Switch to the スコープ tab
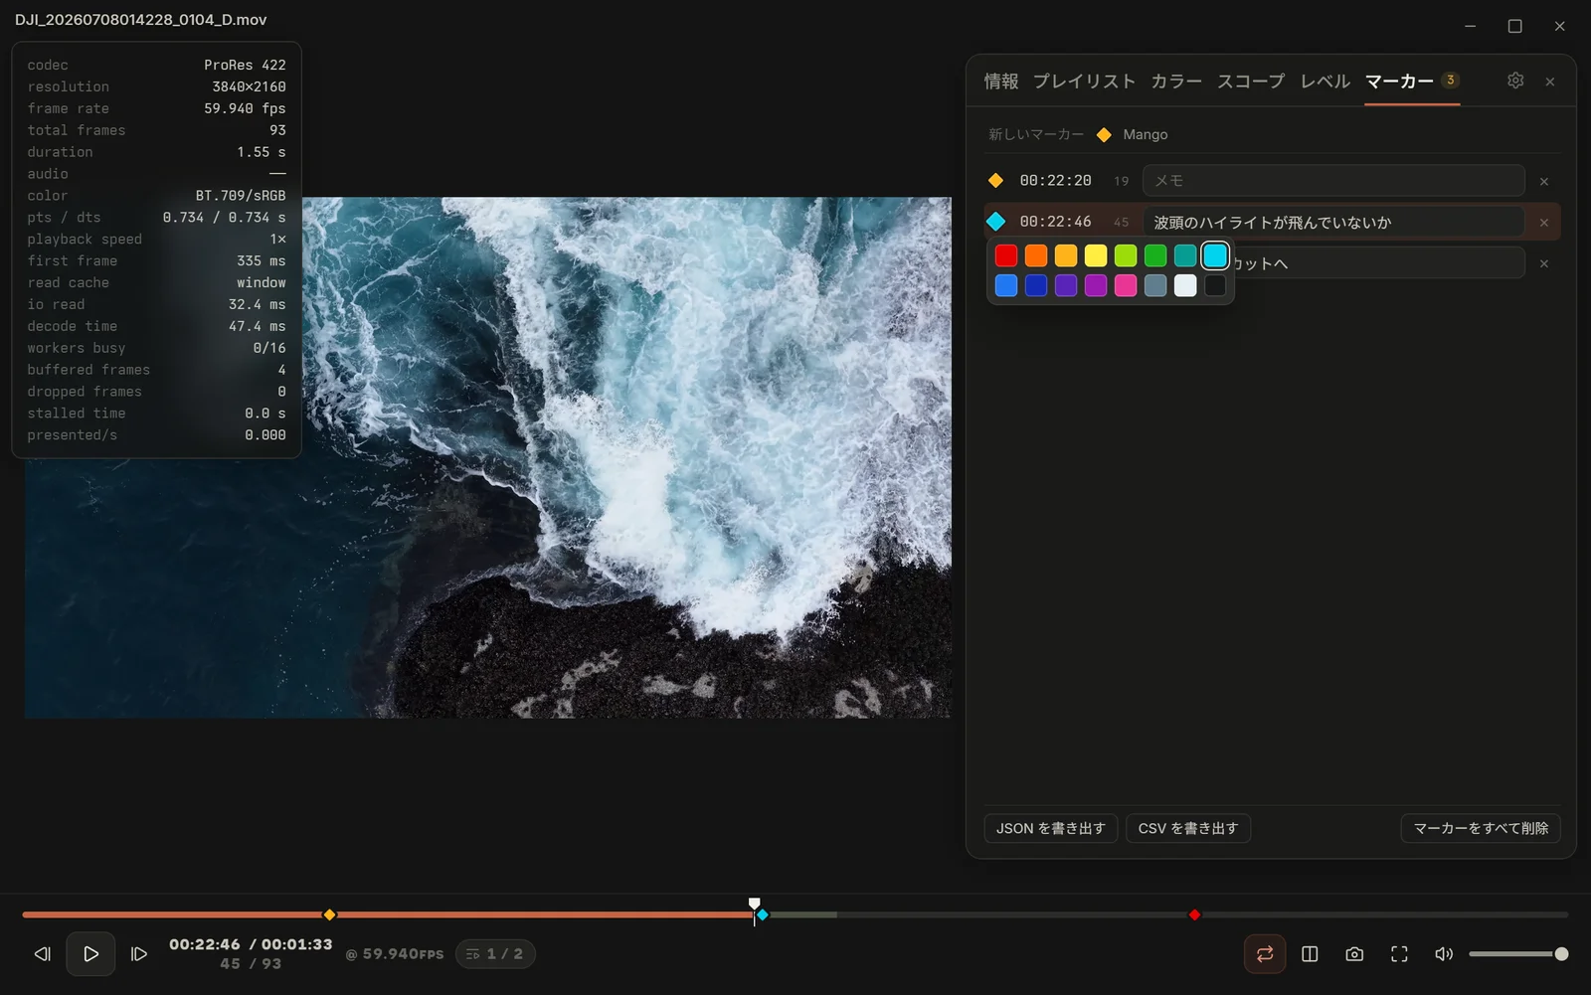 (x=1251, y=82)
